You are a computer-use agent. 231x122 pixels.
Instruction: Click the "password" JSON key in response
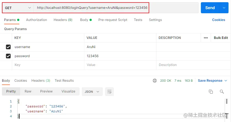coord(35,106)
